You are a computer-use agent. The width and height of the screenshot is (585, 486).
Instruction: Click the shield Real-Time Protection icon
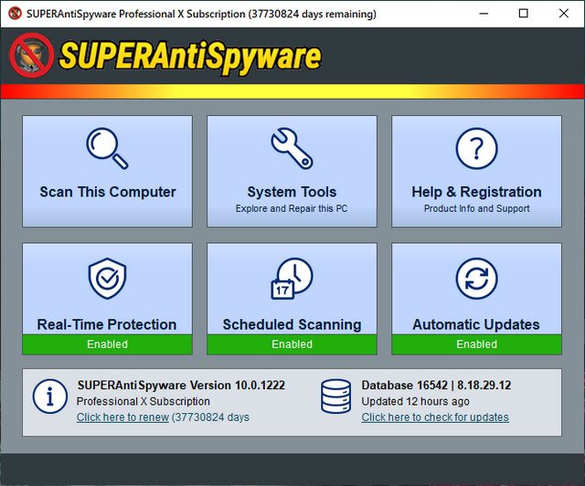[x=107, y=279]
